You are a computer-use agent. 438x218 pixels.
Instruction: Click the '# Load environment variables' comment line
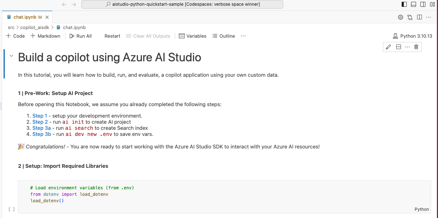[x=82, y=188]
